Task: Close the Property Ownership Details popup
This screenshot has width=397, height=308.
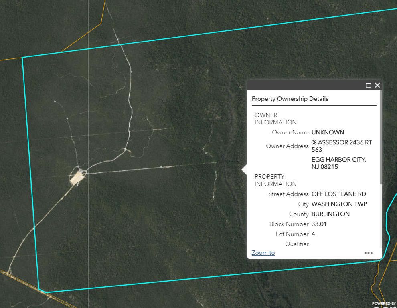Action: tap(377, 85)
